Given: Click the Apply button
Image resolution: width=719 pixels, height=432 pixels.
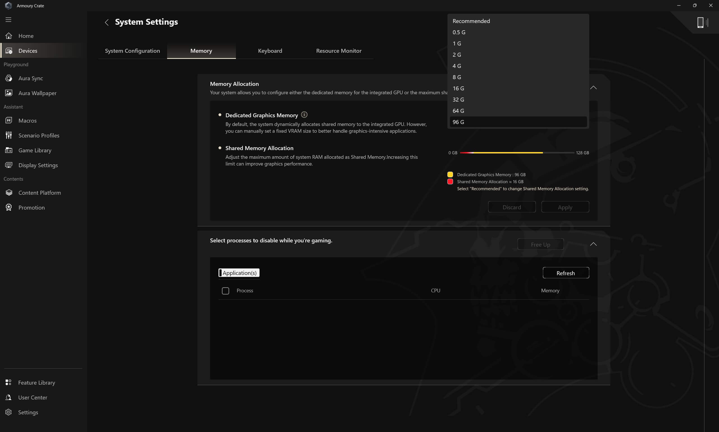Looking at the screenshot, I should (565, 207).
